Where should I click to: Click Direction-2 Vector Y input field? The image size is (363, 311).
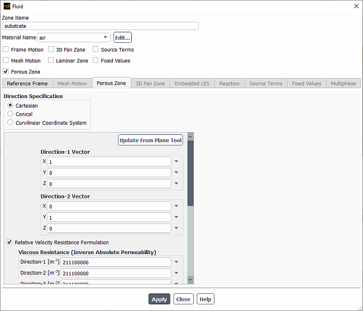pyautogui.click(x=109, y=217)
